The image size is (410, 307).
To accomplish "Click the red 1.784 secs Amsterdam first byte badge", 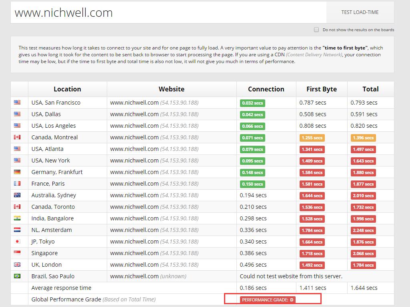I will tap(312, 230).
